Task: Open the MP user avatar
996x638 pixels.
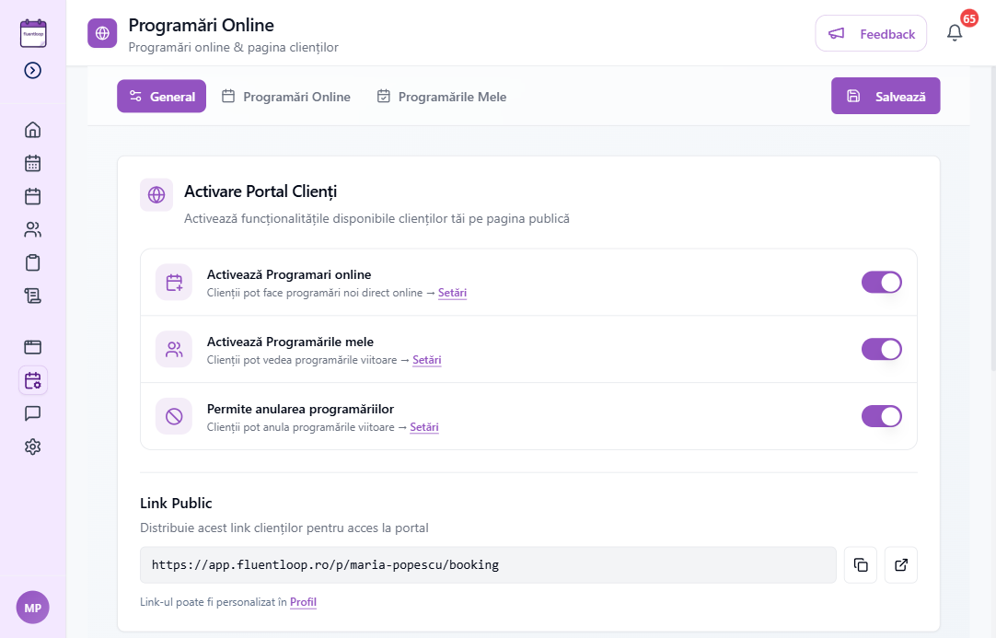Action: [x=32, y=608]
